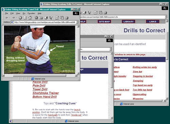170x124 pixels.
Task: Click the batter photo in Towel Drill window
Action: [39, 50]
